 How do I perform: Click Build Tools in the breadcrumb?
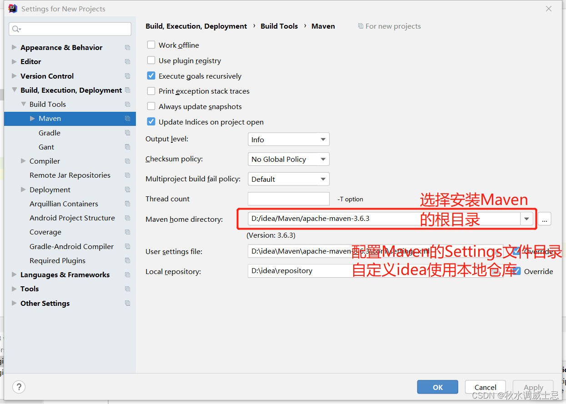pyautogui.click(x=279, y=26)
